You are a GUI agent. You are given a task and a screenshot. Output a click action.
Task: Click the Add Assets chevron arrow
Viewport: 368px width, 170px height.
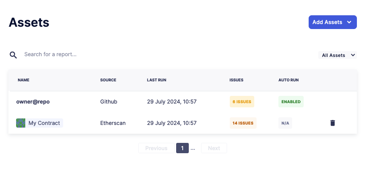349,22
